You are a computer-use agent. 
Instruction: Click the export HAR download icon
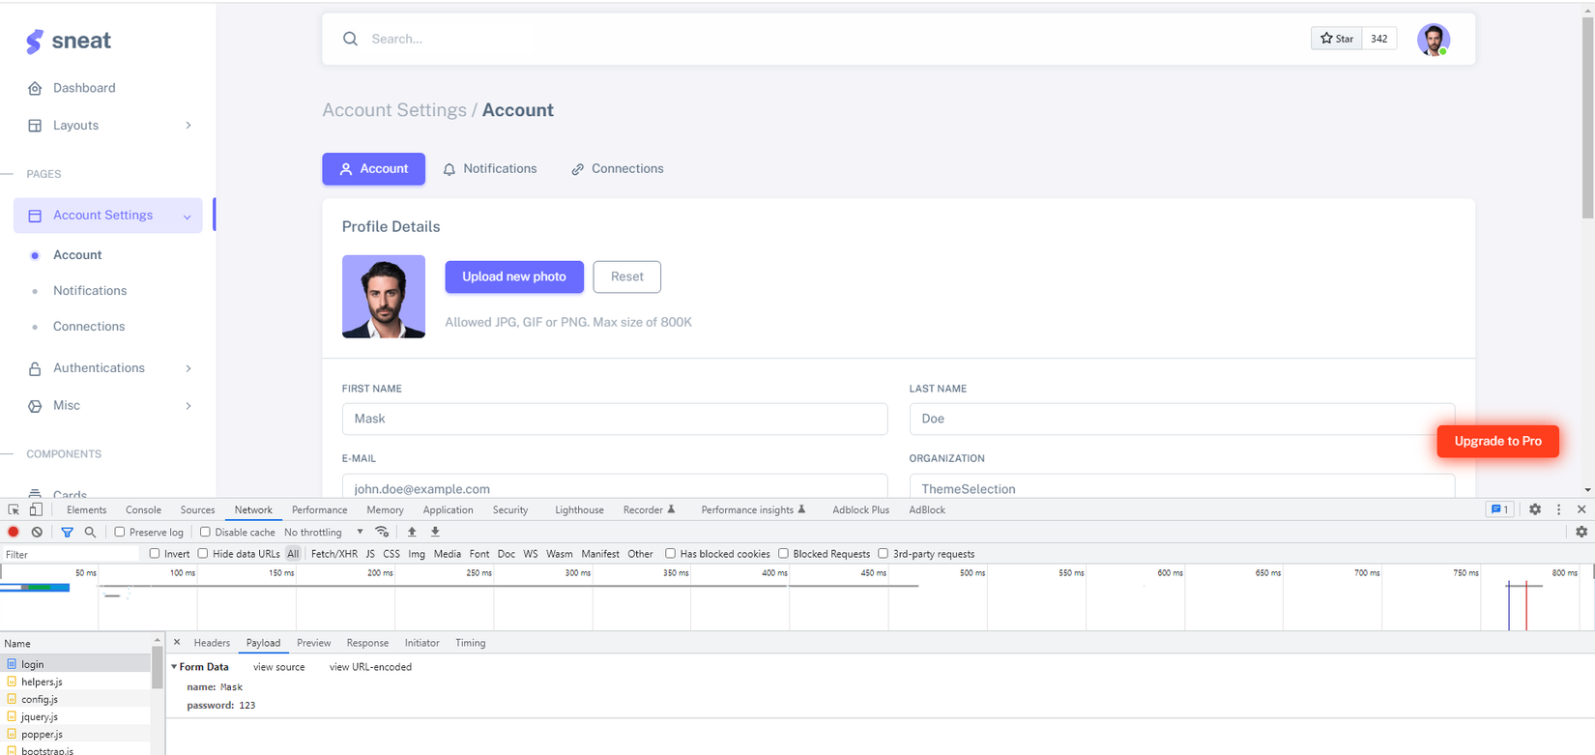click(x=435, y=532)
